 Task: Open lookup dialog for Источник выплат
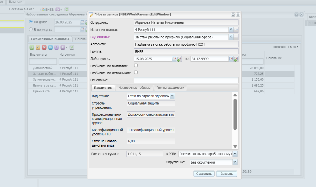pyautogui.click(x=236, y=30)
